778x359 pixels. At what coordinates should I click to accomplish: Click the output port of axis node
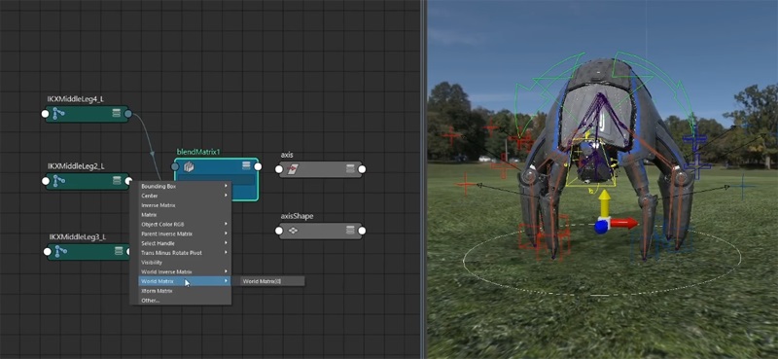click(x=362, y=170)
